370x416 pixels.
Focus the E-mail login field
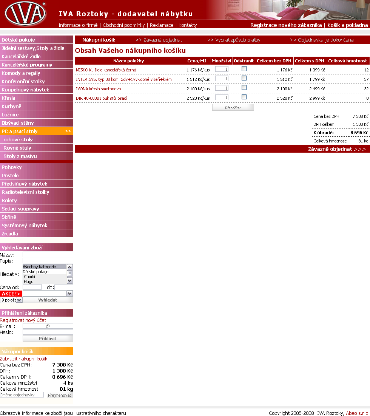(48, 326)
